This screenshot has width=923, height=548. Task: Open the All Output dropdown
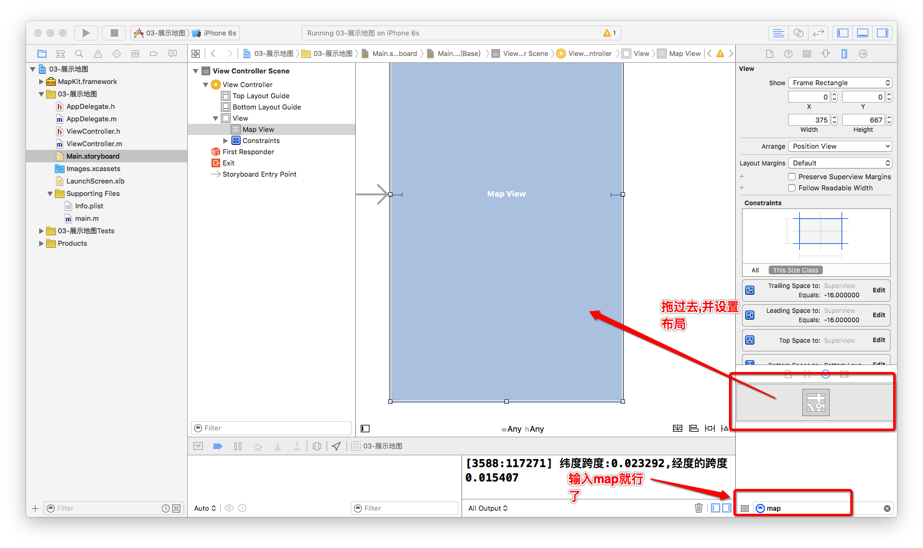tap(488, 508)
